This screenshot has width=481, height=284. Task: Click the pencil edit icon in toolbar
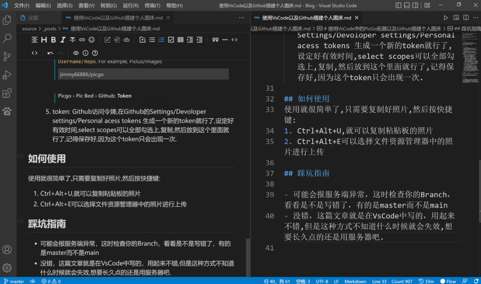pos(107,40)
